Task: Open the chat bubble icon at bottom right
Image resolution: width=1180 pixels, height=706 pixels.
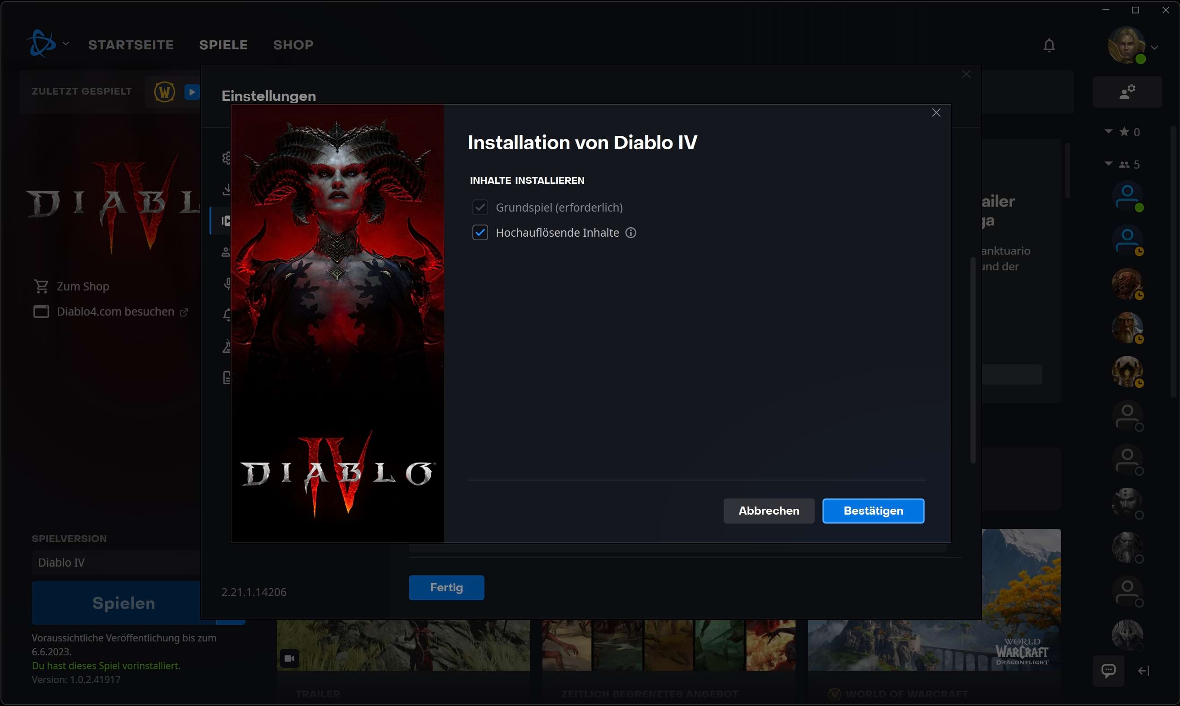Action: [1108, 671]
